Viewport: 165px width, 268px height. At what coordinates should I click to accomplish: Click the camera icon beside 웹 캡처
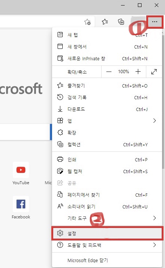(60, 171)
